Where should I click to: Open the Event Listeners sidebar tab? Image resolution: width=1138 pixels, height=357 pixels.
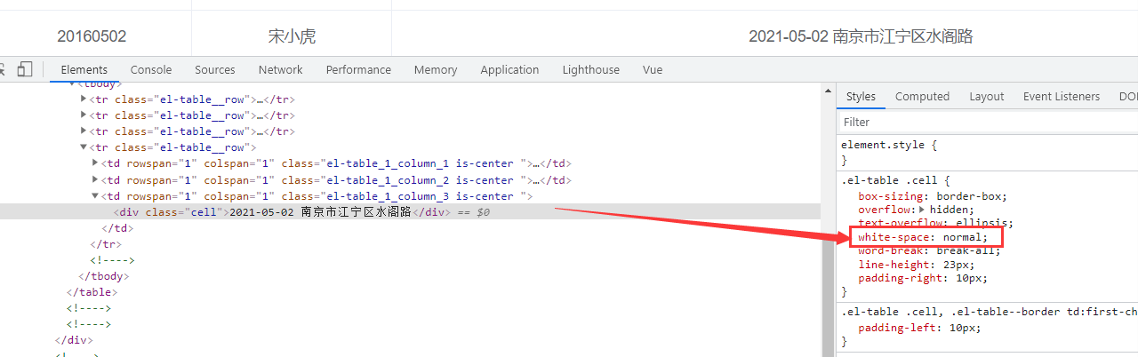pyautogui.click(x=1062, y=96)
